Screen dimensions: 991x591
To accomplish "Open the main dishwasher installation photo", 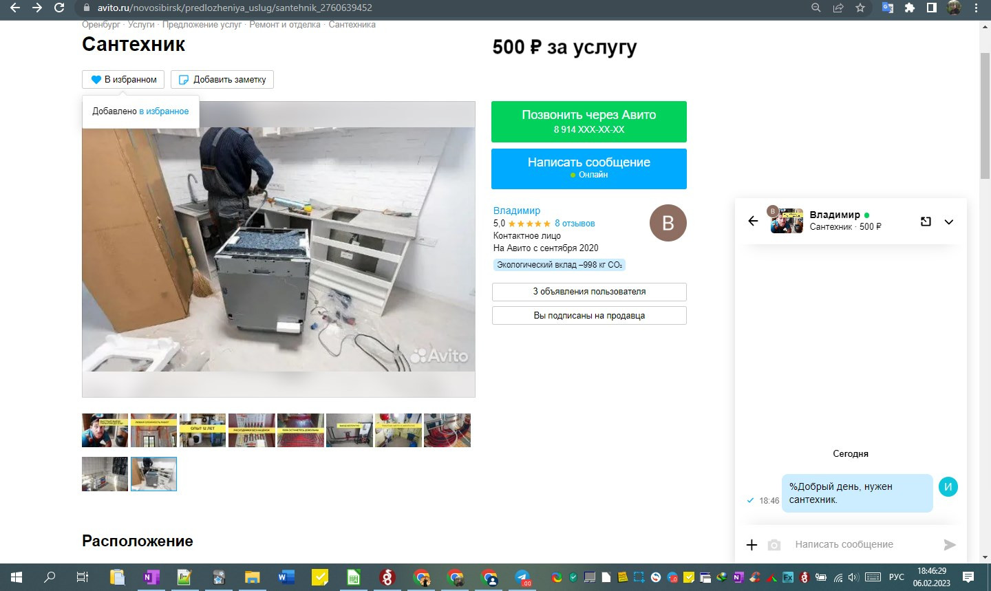I will [279, 249].
